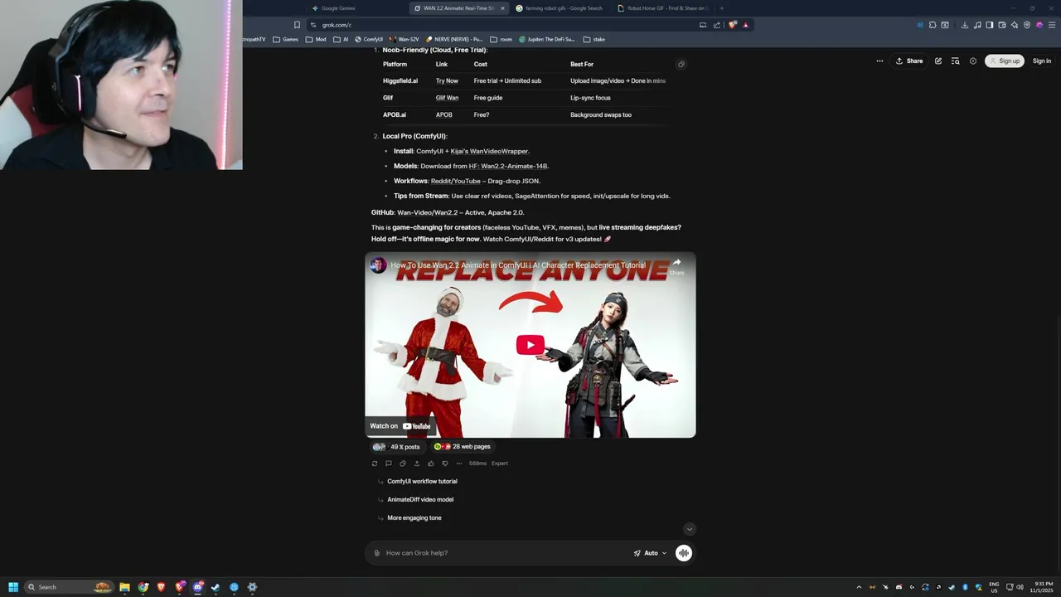
Task: Open reply thread icon under response
Action: [x=388, y=464]
